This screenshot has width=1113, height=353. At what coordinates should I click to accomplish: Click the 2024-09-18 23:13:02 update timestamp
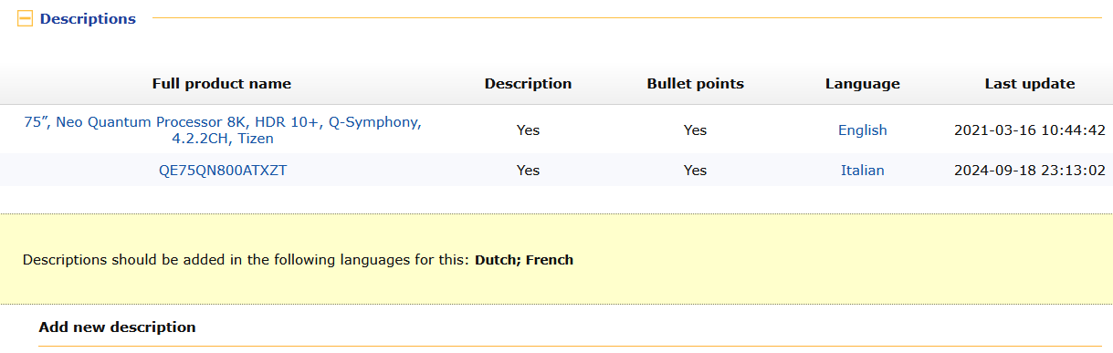point(1030,171)
